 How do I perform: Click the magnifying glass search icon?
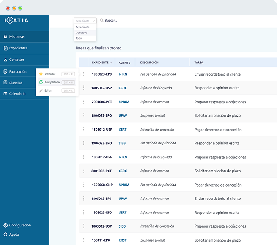tap(102, 21)
